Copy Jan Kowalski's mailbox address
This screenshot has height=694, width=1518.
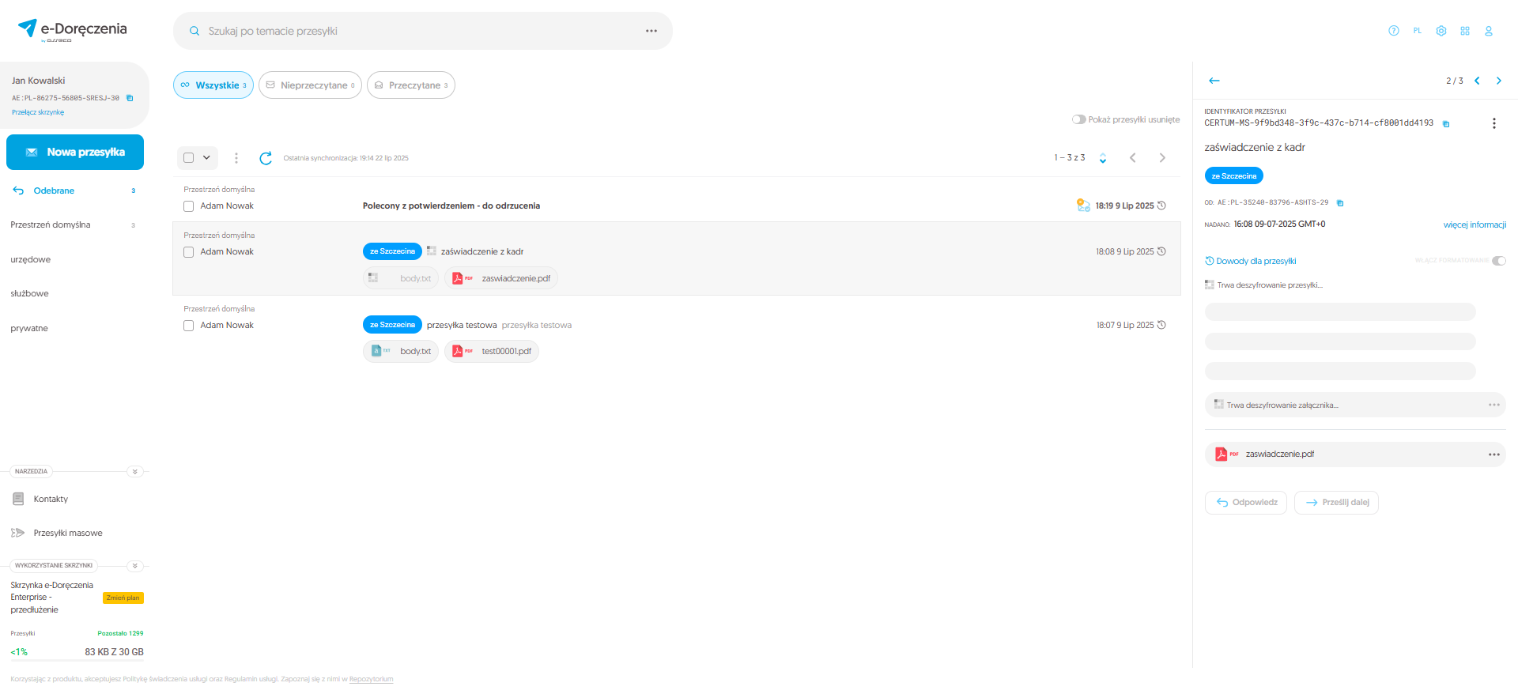click(x=130, y=98)
